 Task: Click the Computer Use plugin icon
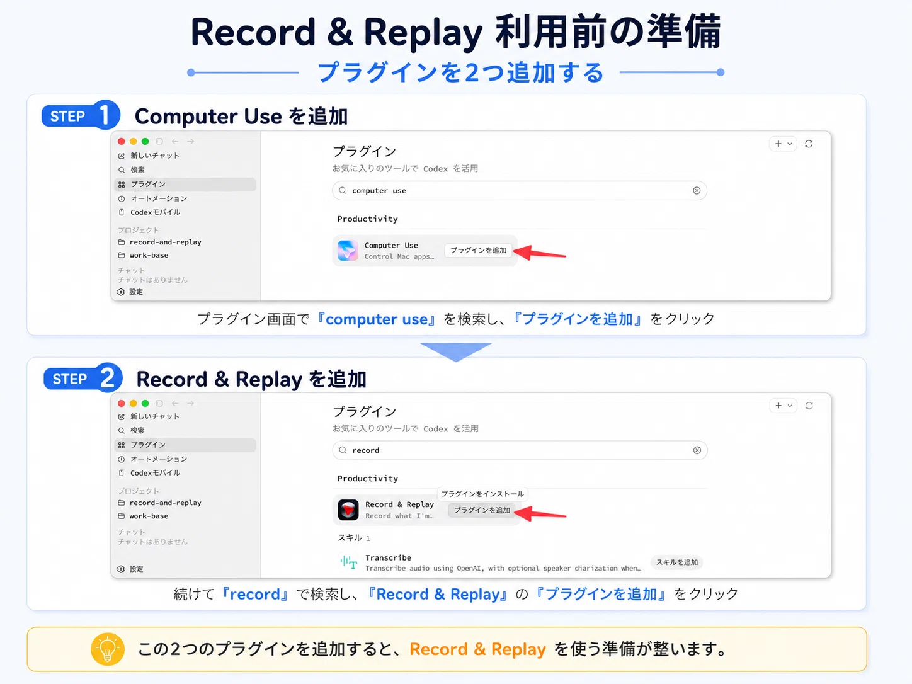pyautogui.click(x=348, y=251)
